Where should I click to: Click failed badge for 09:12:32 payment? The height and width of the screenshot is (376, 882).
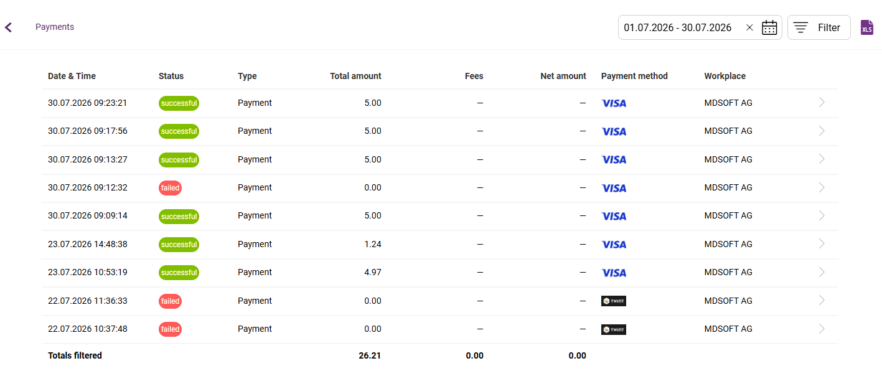click(170, 188)
